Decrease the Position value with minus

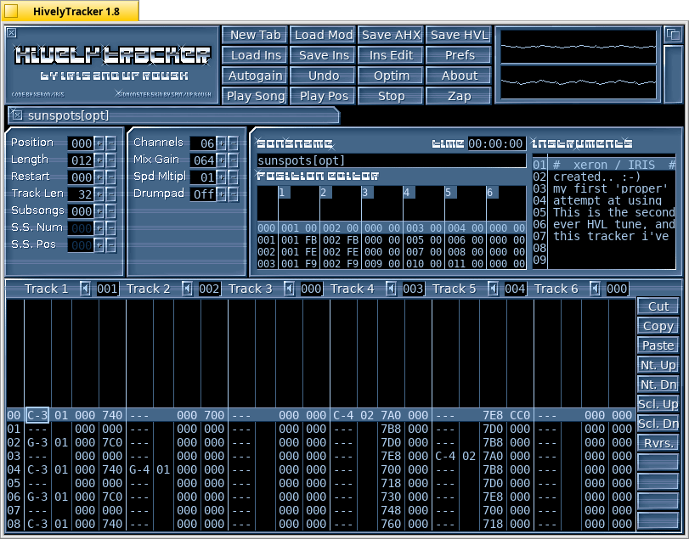click(110, 143)
